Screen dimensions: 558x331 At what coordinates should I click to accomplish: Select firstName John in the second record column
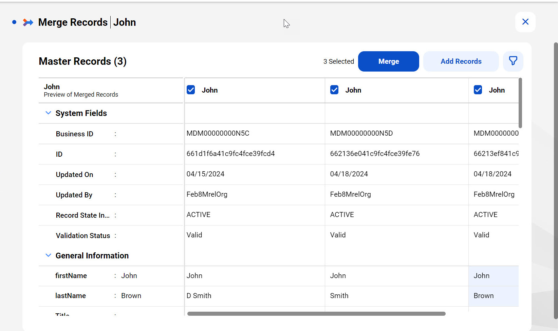click(x=338, y=276)
